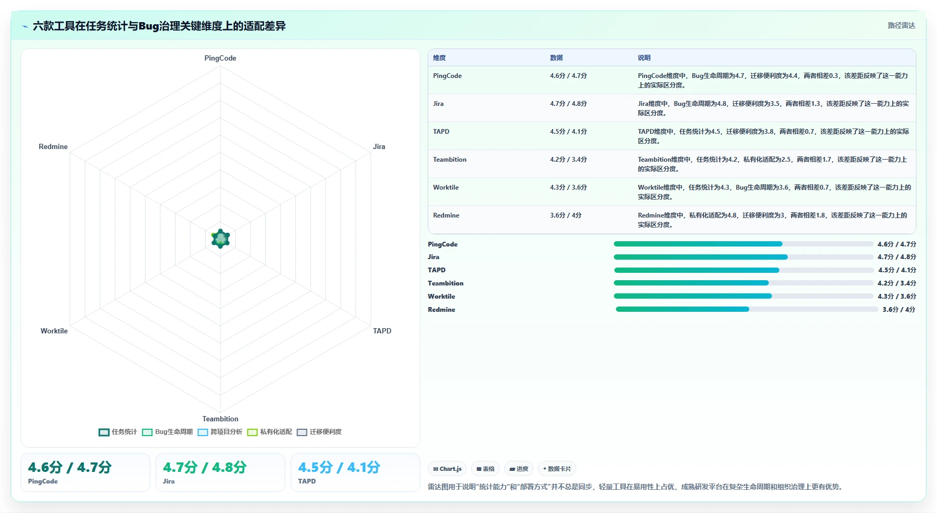The width and height of the screenshot is (937, 513).
Task: Click table value 3.6分 / 4分
Action: (x=566, y=215)
